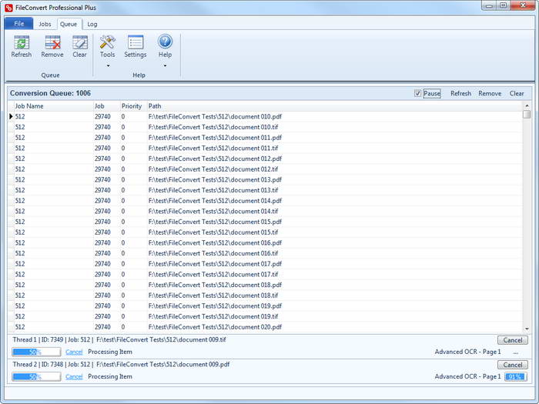Click the Cancel button for Thread 1
This screenshot has height=404, width=539.
pyautogui.click(x=513, y=340)
